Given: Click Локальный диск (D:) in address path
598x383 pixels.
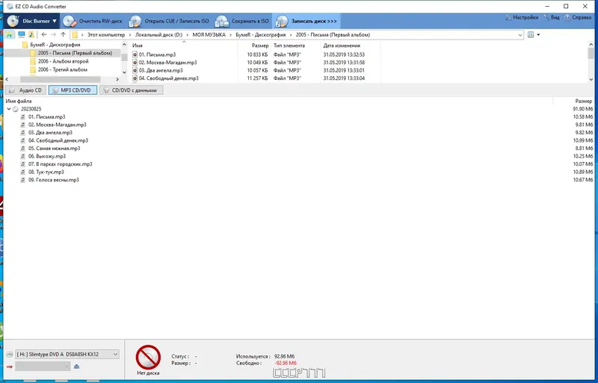Looking at the screenshot, I should coord(158,34).
